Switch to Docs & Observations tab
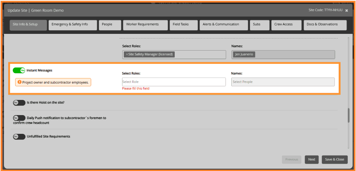This screenshot has height=171, width=356. pos(325,25)
